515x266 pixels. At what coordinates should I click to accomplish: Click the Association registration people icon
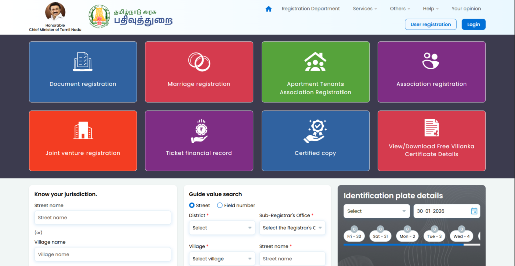[431, 61]
